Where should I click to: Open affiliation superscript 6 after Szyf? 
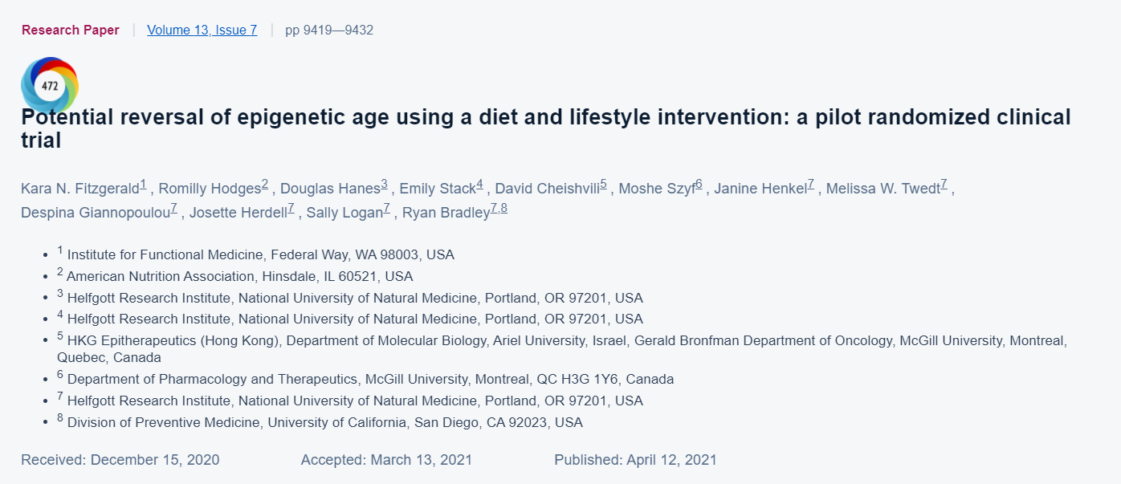point(699,186)
